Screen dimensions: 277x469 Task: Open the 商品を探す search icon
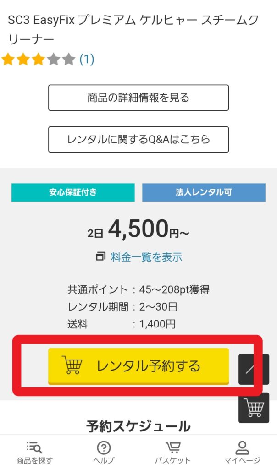tap(34, 447)
